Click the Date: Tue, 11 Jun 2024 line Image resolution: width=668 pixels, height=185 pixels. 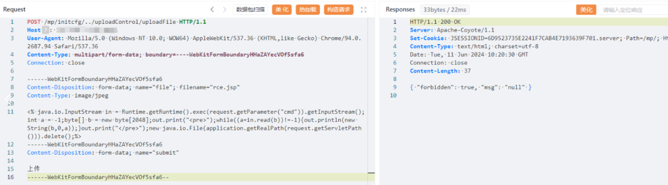tap(469, 54)
